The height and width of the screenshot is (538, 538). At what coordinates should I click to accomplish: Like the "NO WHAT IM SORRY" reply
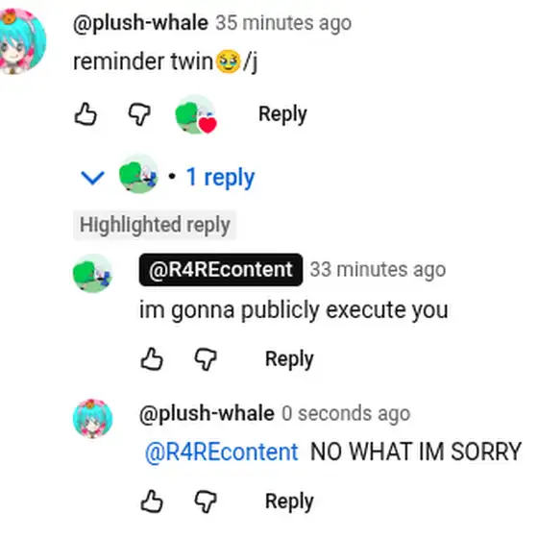click(x=152, y=501)
